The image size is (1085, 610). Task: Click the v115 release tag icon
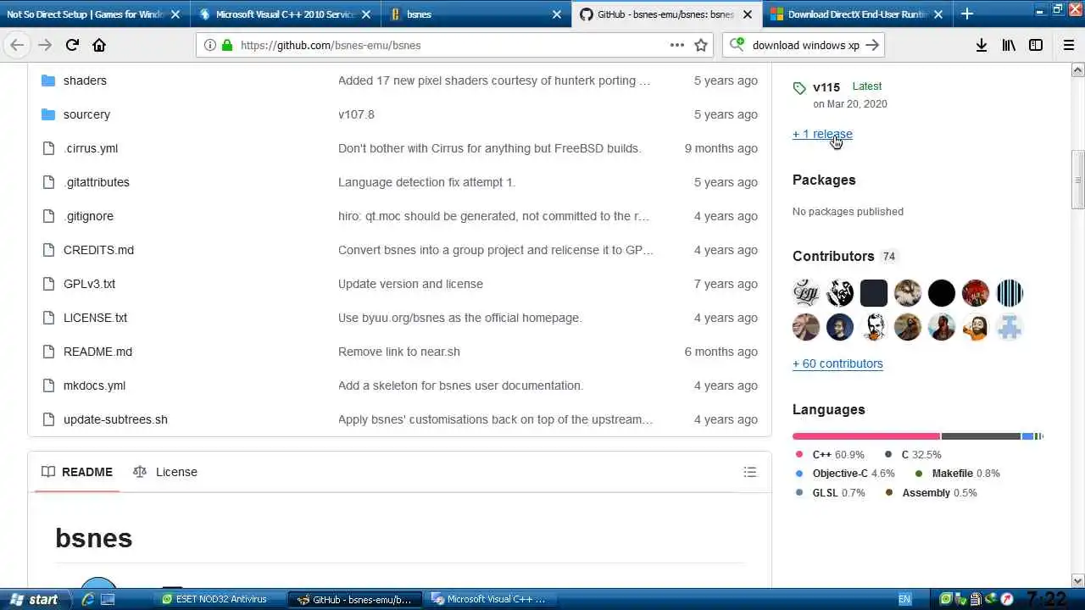point(799,88)
